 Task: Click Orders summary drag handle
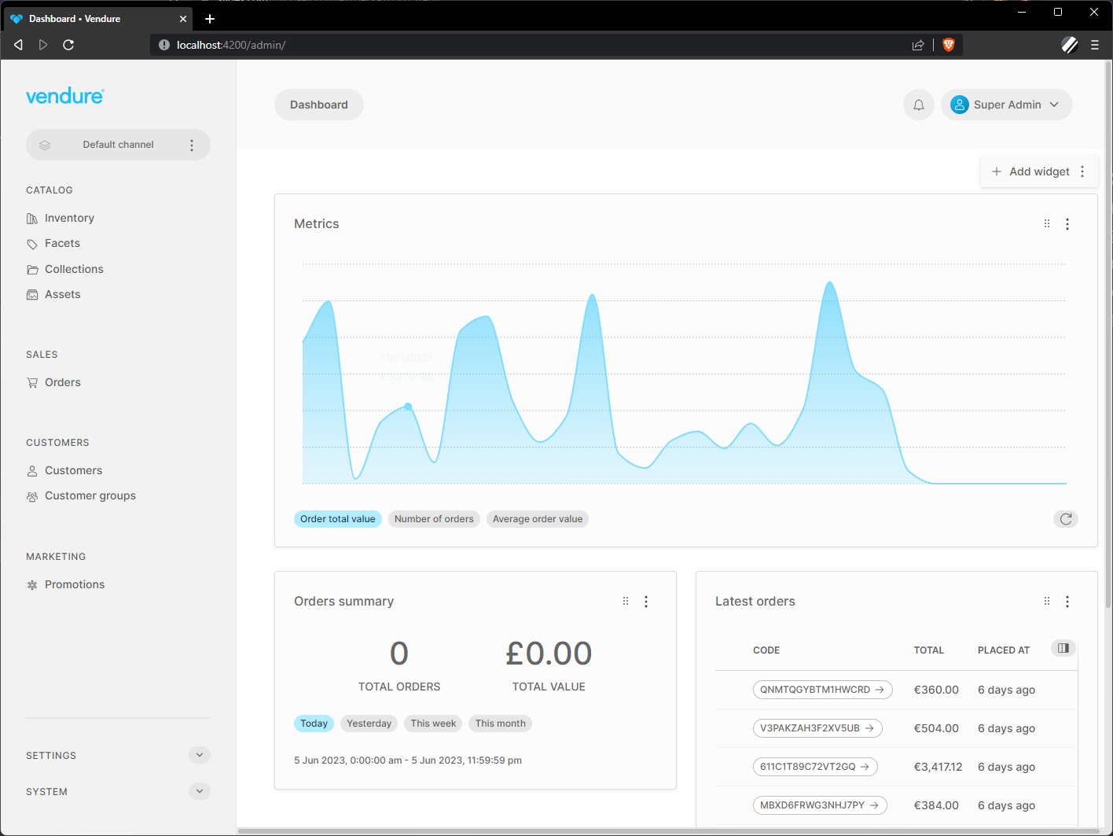click(626, 601)
